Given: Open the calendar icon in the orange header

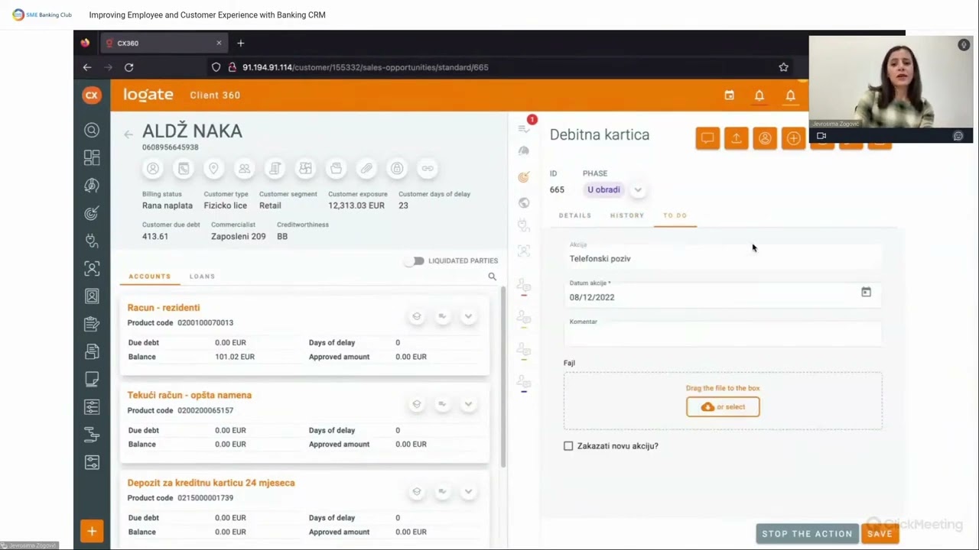Looking at the screenshot, I should pyautogui.click(x=729, y=95).
